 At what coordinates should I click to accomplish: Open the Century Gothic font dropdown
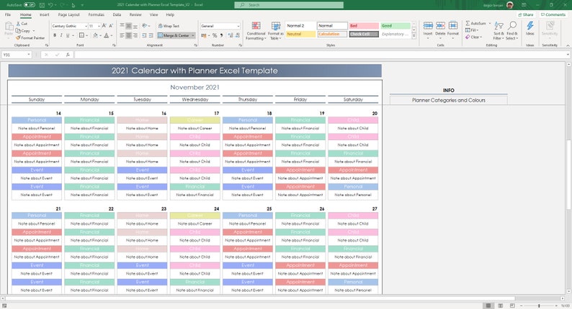[x=86, y=26]
